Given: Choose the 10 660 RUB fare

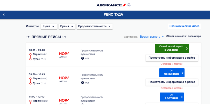Looking at the screenshot, I should (x=172, y=73).
